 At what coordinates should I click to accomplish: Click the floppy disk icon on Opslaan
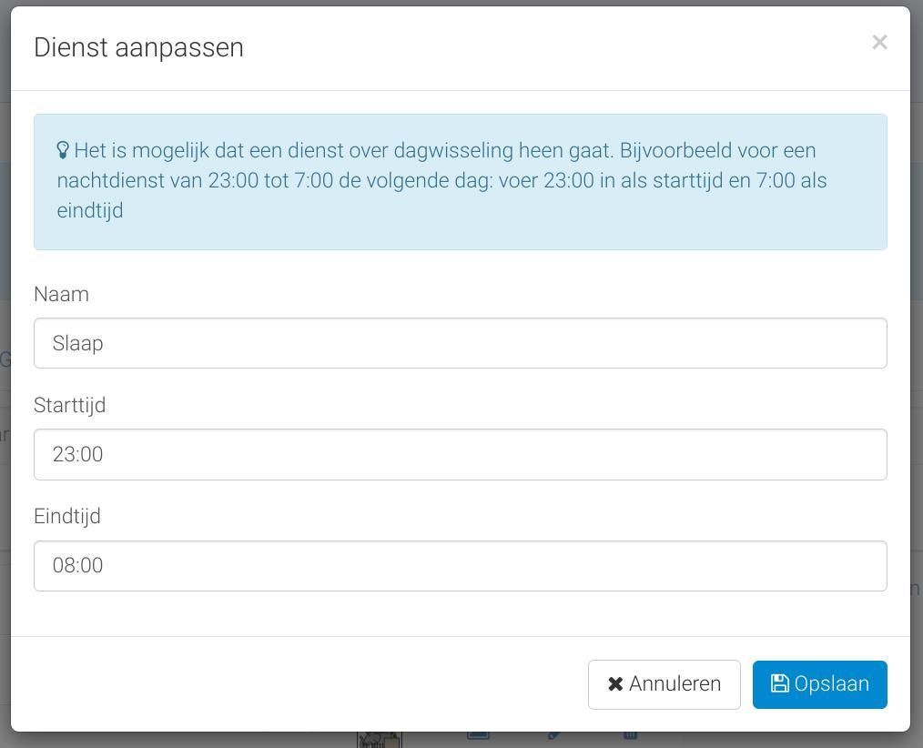[779, 683]
